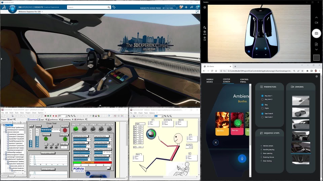This screenshot has height=181, width=323.
Task: Open Camera app settings gear
Action: pos(205,7)
